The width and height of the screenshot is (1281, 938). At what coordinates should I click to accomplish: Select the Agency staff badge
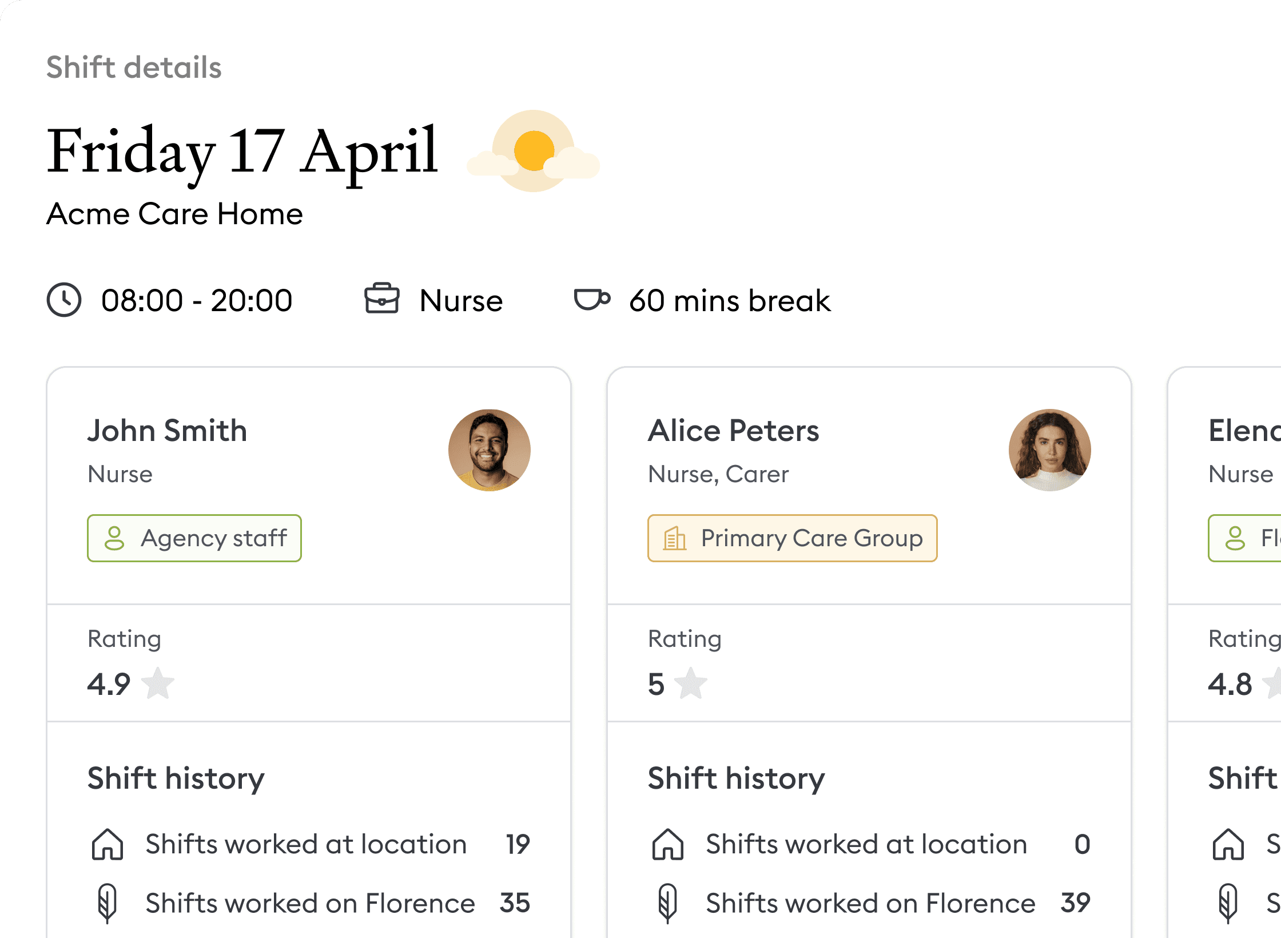coord(194,538)
